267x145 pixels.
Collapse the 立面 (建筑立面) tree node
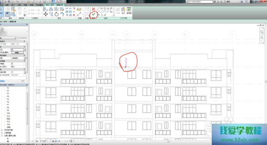click(x=2, y=136)
